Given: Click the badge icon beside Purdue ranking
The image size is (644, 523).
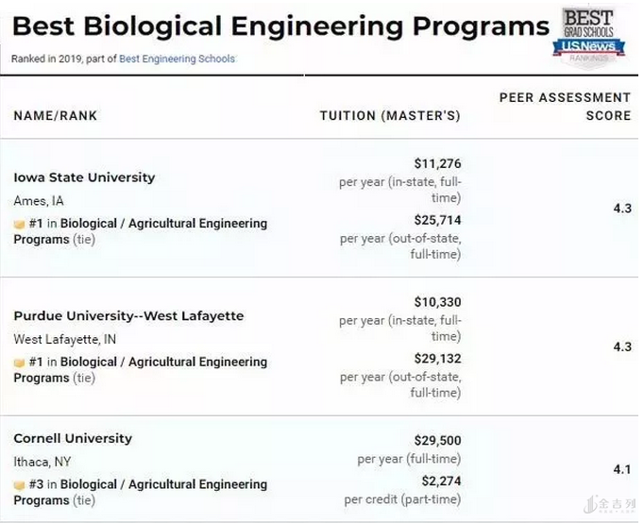Looking at the screenshot, I should click(x=18, y=363).
